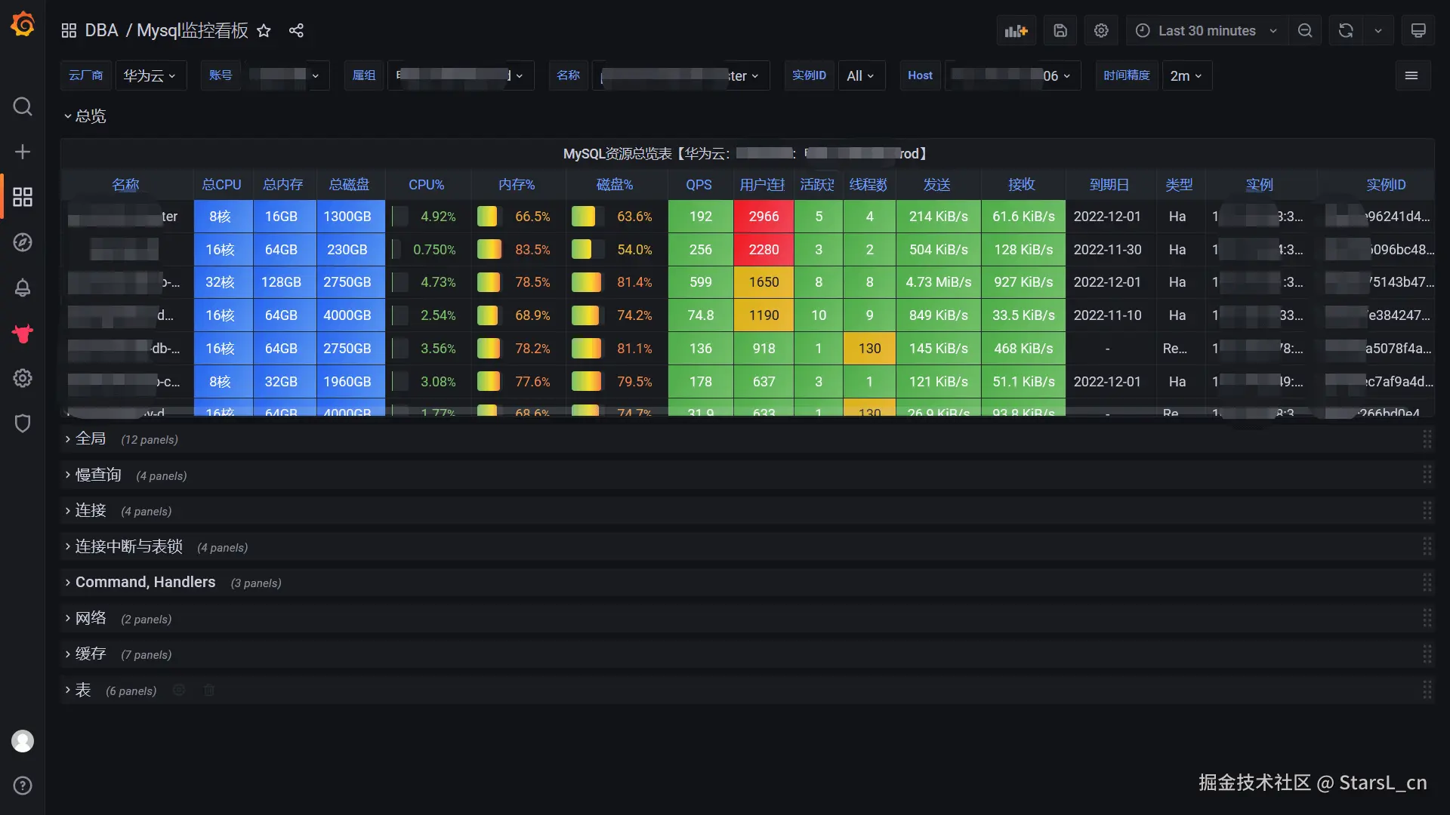Toggle TV cycle view mode icon
This screenshot has width=1450, height=815.
pyautogui.click(x=1418, y=31)
